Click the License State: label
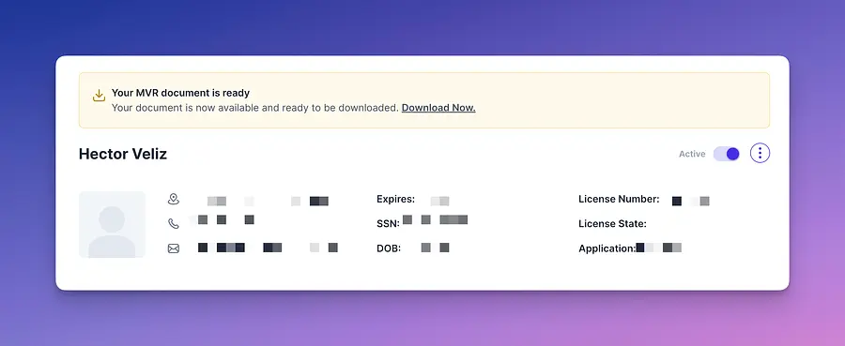The height and width of the screenshot is (346, 845). point(612,223)
